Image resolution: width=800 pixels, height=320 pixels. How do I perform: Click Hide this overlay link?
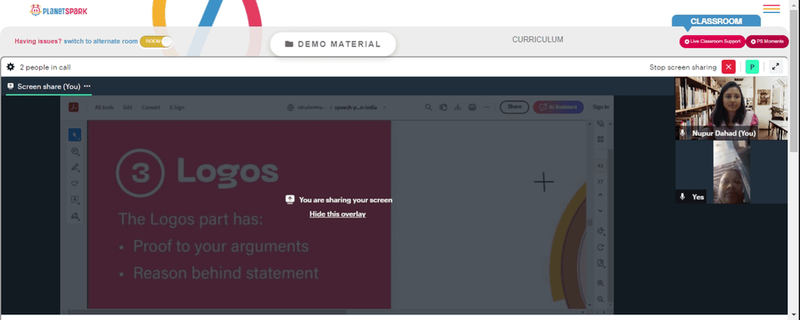338,214
